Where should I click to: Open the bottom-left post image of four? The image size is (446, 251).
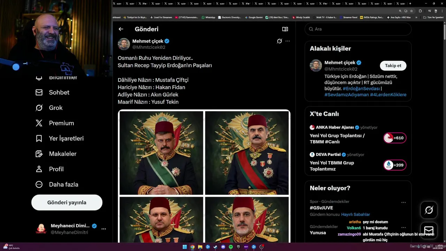click(x=161, y=220)
